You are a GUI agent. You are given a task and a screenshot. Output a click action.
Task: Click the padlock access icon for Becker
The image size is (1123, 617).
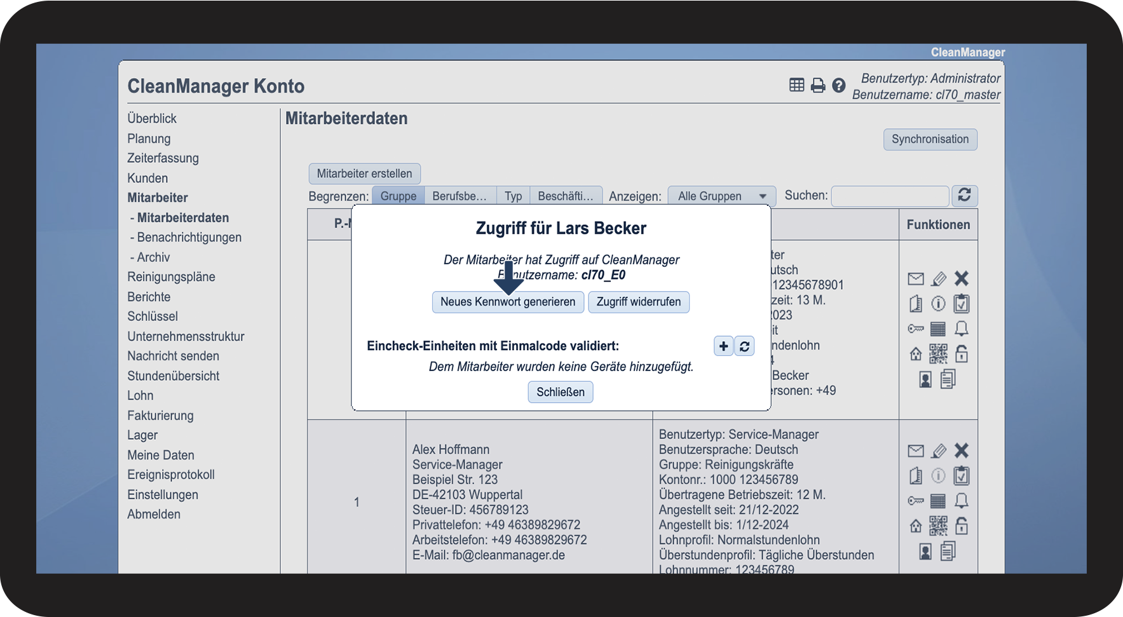tap(961, 353)
